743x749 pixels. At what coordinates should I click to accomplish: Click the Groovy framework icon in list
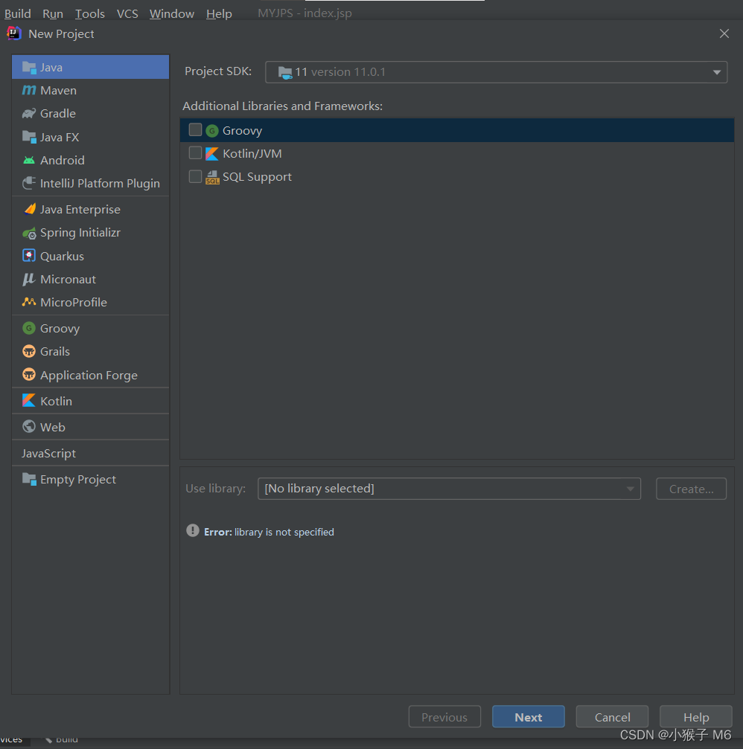point(212,131)
